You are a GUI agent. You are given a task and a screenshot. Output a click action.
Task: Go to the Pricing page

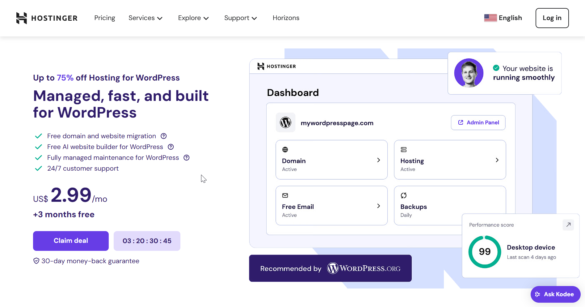point(105,18)
